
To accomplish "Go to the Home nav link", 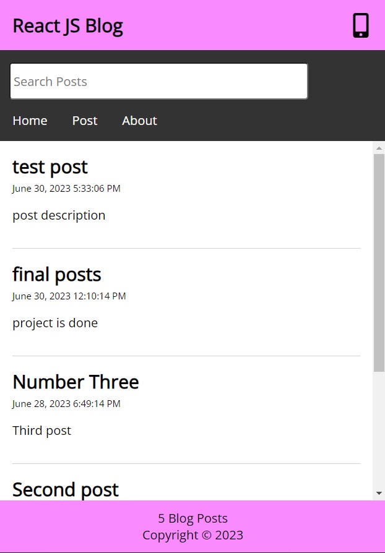I will [x=30, y=121].
